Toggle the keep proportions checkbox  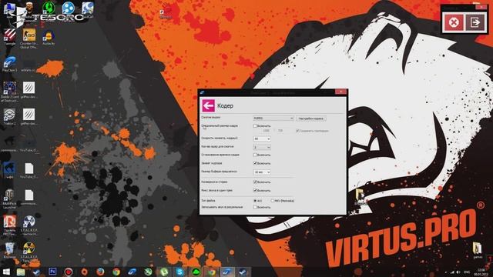point(297,131)
